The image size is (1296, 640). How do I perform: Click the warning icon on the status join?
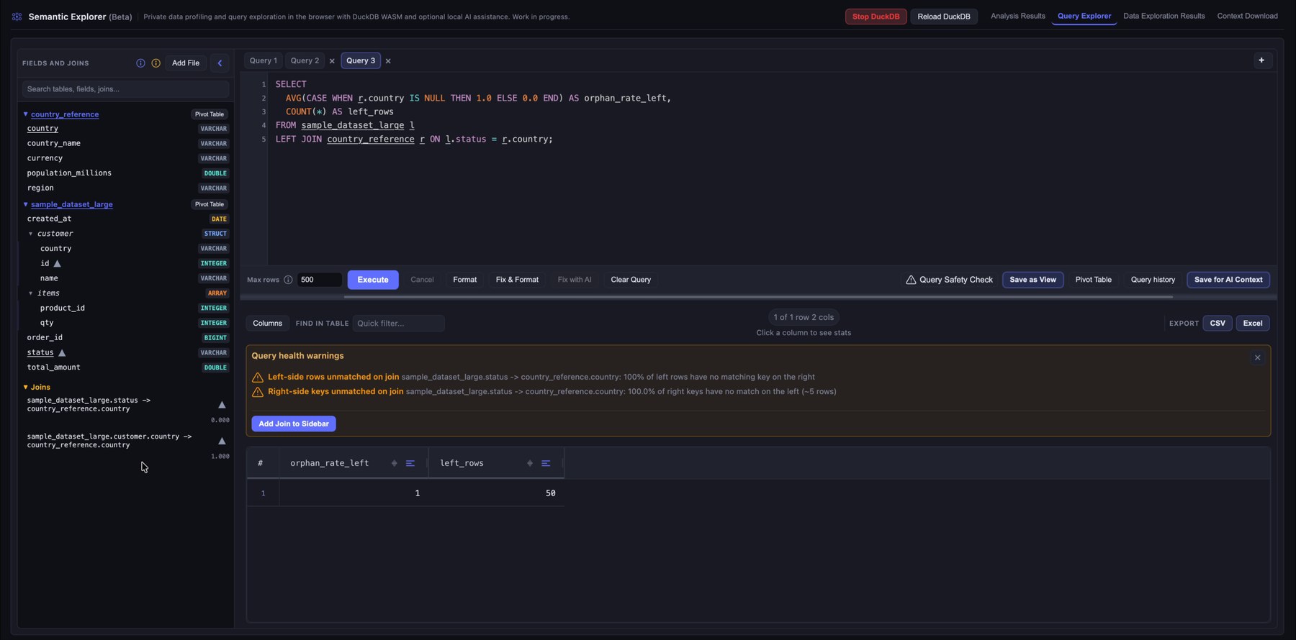pos(222,405)
